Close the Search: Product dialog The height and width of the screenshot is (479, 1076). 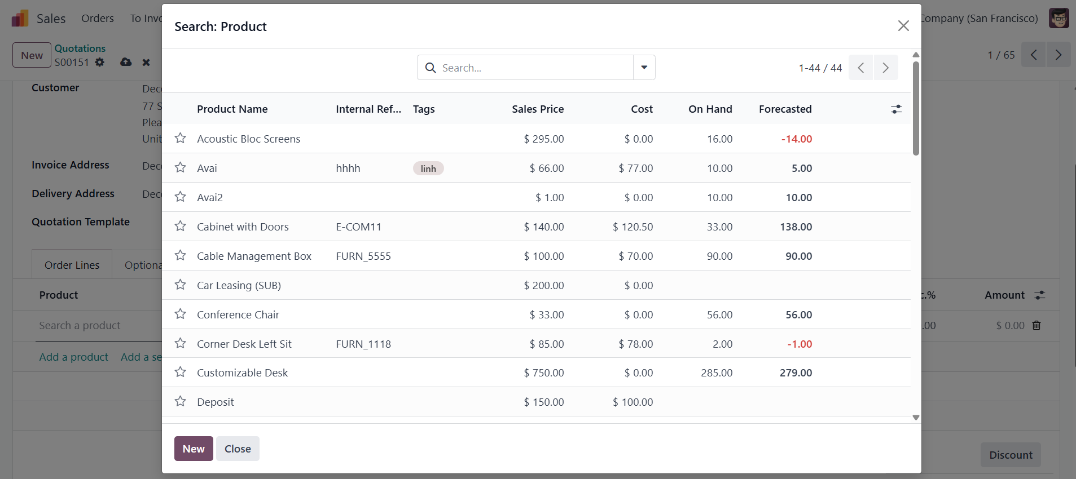tap(903, 26)
